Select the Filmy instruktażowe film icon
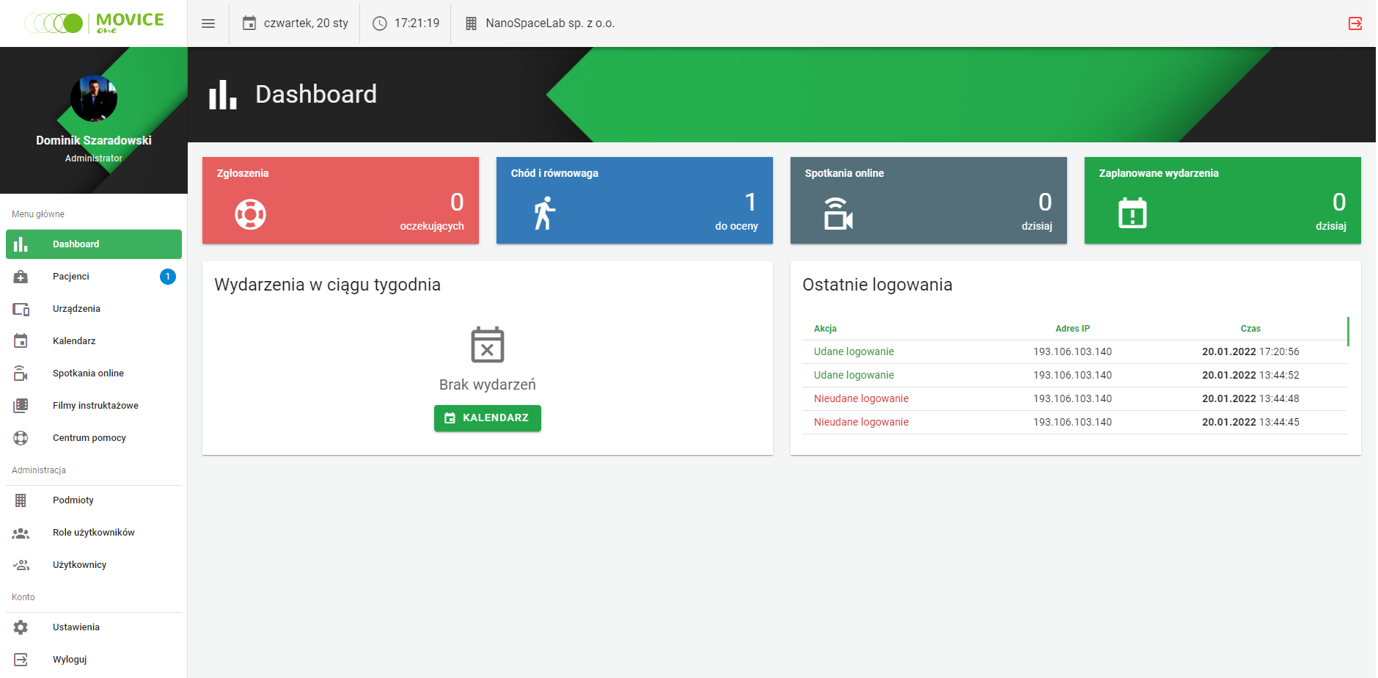Screen dimensions: 1378x678 click(21, 405)
